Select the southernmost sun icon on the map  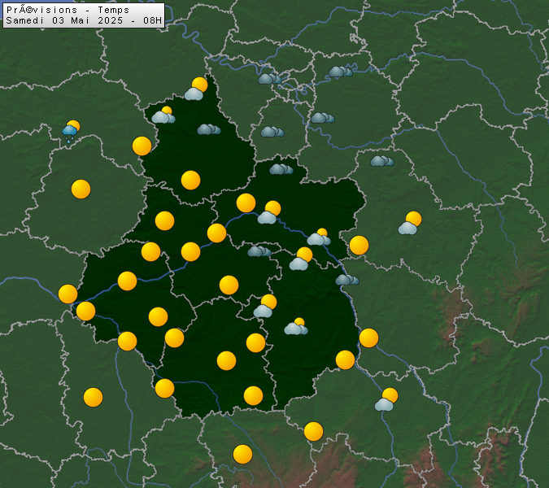pos(242,454)
